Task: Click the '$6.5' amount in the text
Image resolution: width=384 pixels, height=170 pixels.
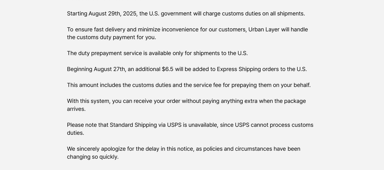Action: click(x=167, y=69)
